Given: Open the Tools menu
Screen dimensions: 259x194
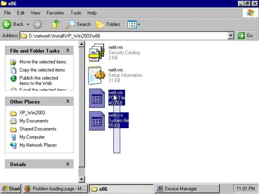Looking at the screenshot, I should point(76,13).
